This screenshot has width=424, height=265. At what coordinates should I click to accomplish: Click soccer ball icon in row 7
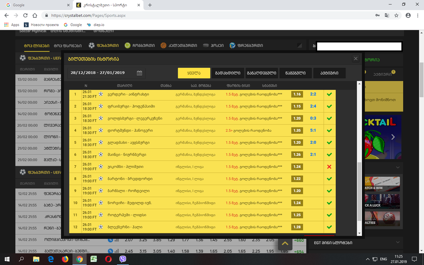101,166
